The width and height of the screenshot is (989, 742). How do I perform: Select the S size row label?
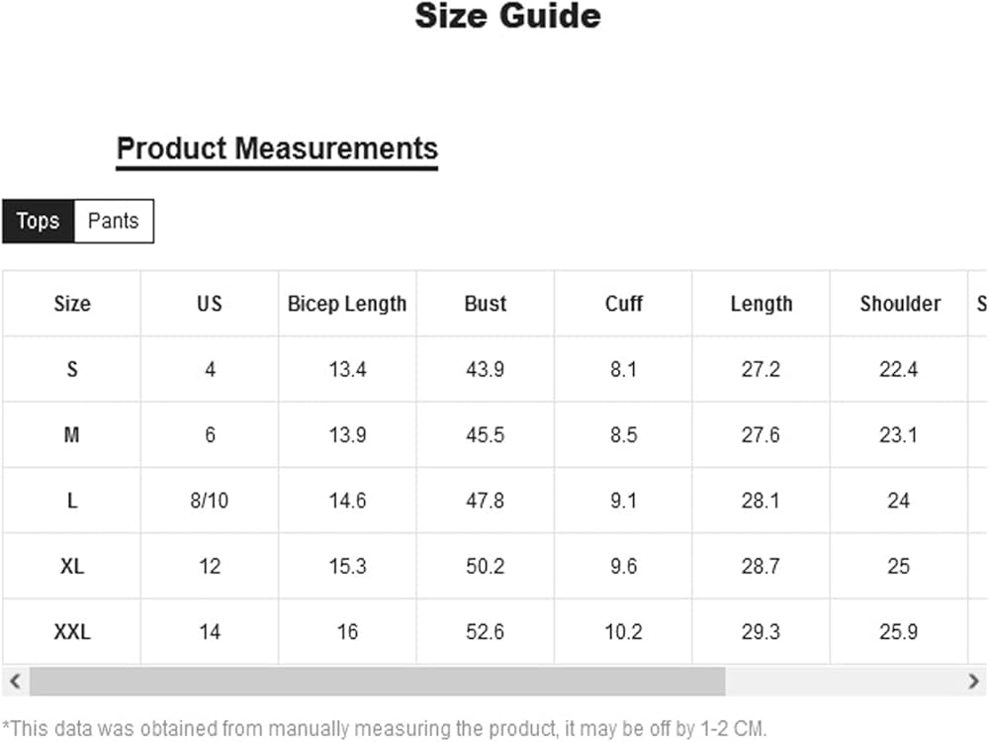coord(71,369)
